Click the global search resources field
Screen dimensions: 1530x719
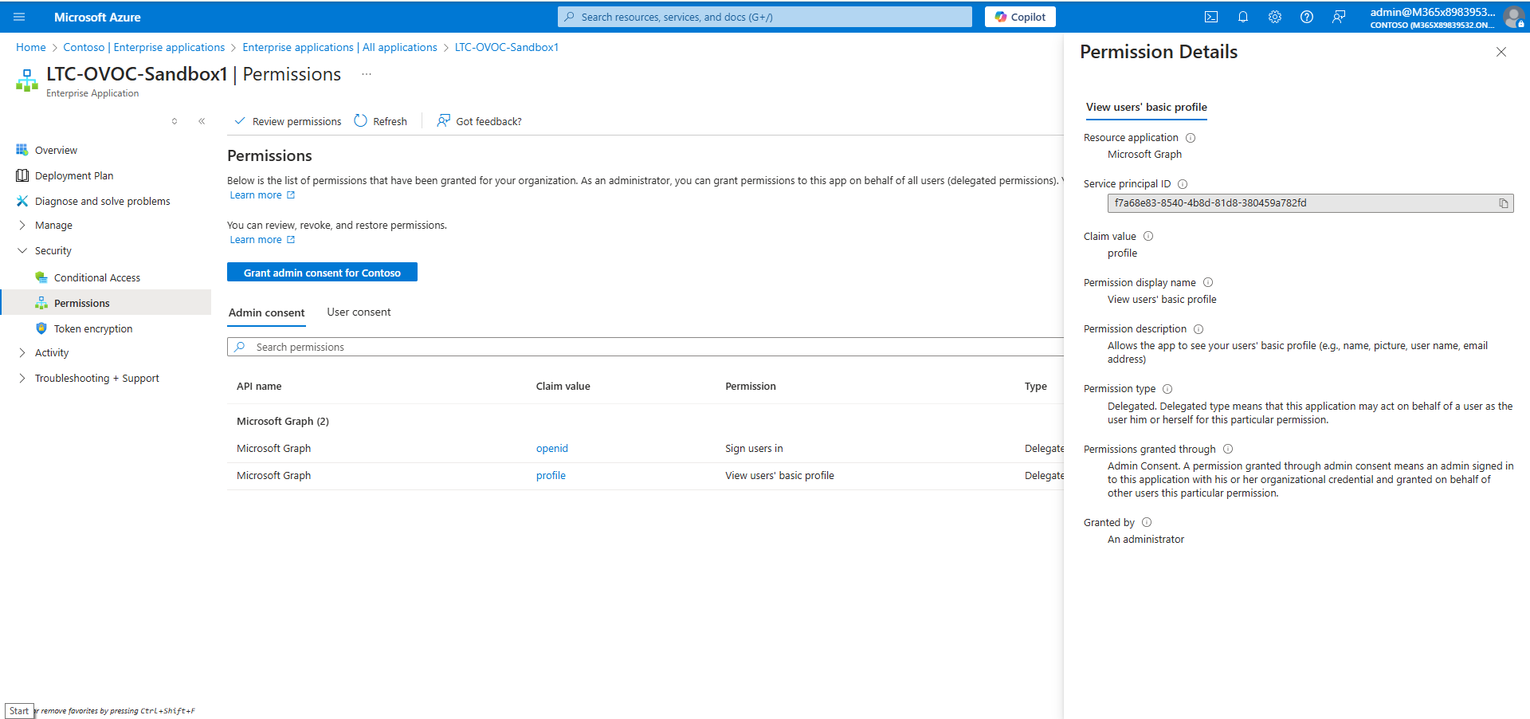coord(765,17)
